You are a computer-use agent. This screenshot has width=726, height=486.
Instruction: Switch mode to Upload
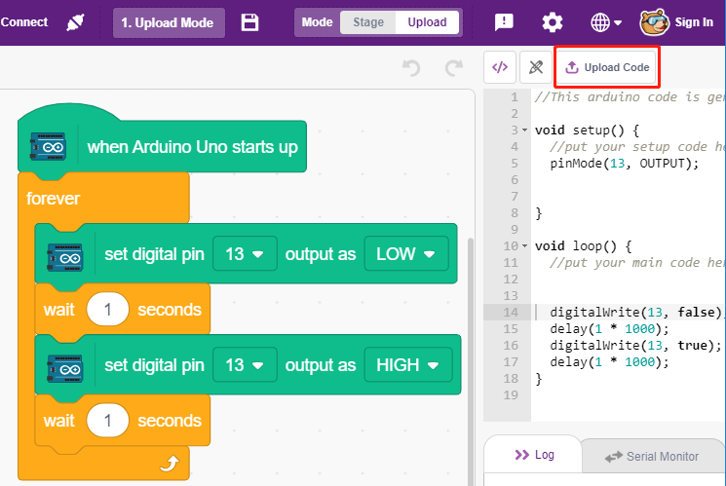(427, 22)
